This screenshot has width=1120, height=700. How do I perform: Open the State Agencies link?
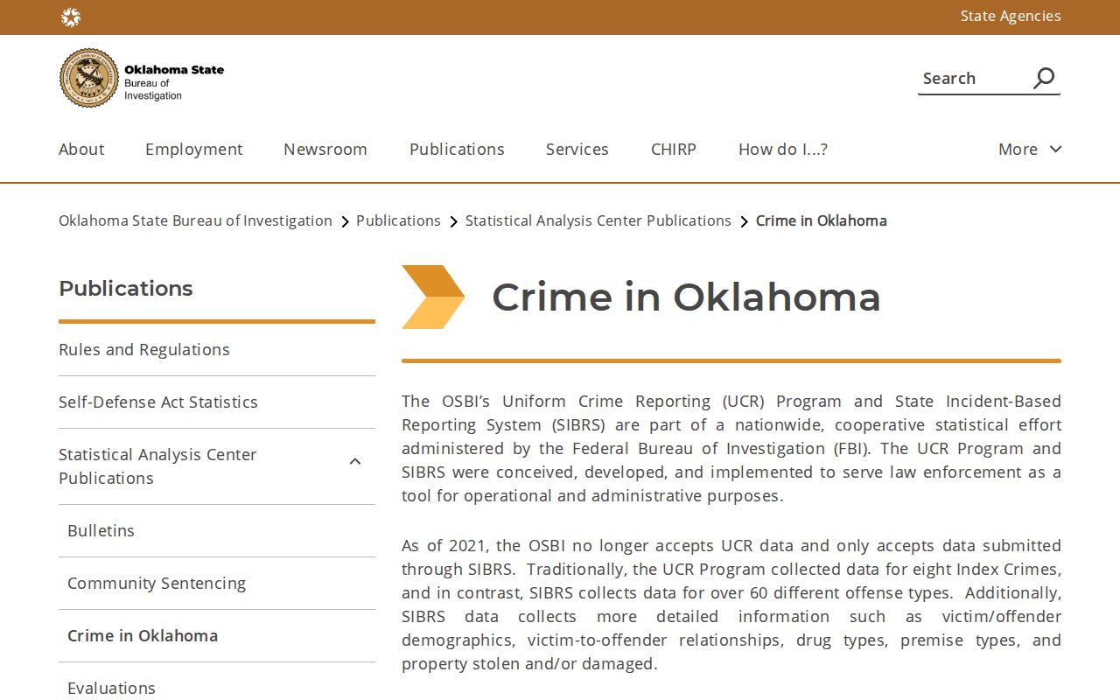[1011, 16]
